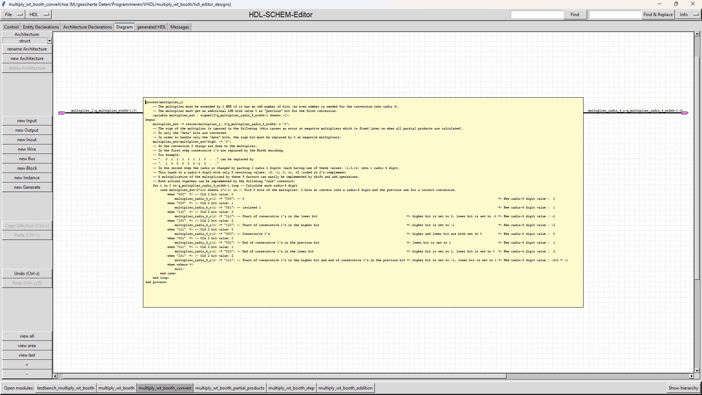The width and height of the screenshot is (702, 395).
Task: Click the horizontal scrollbar thumb
Action: tap(284, 376)
